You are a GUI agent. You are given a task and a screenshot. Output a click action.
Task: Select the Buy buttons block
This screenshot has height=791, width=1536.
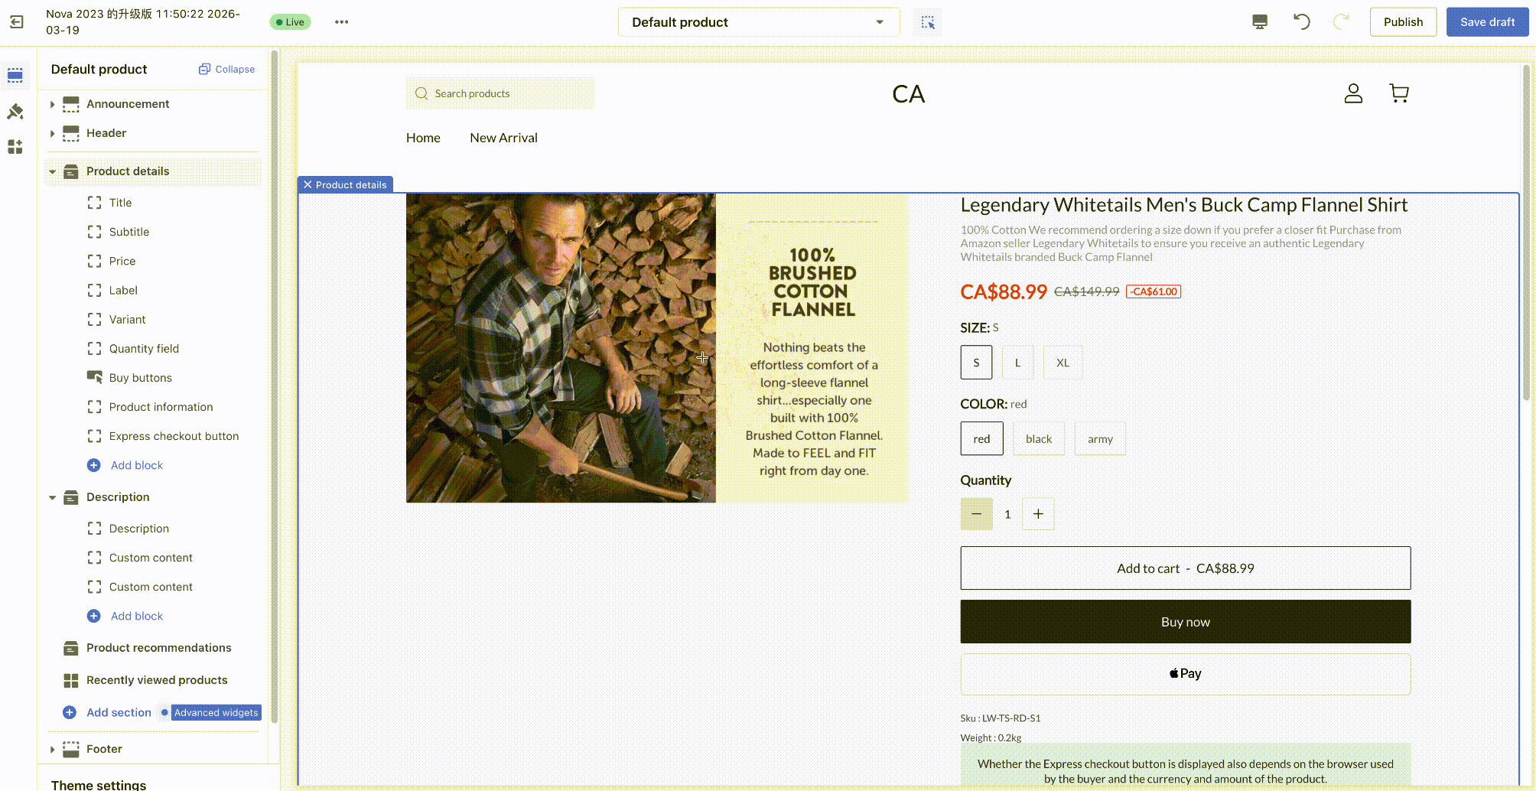(141, 378)
